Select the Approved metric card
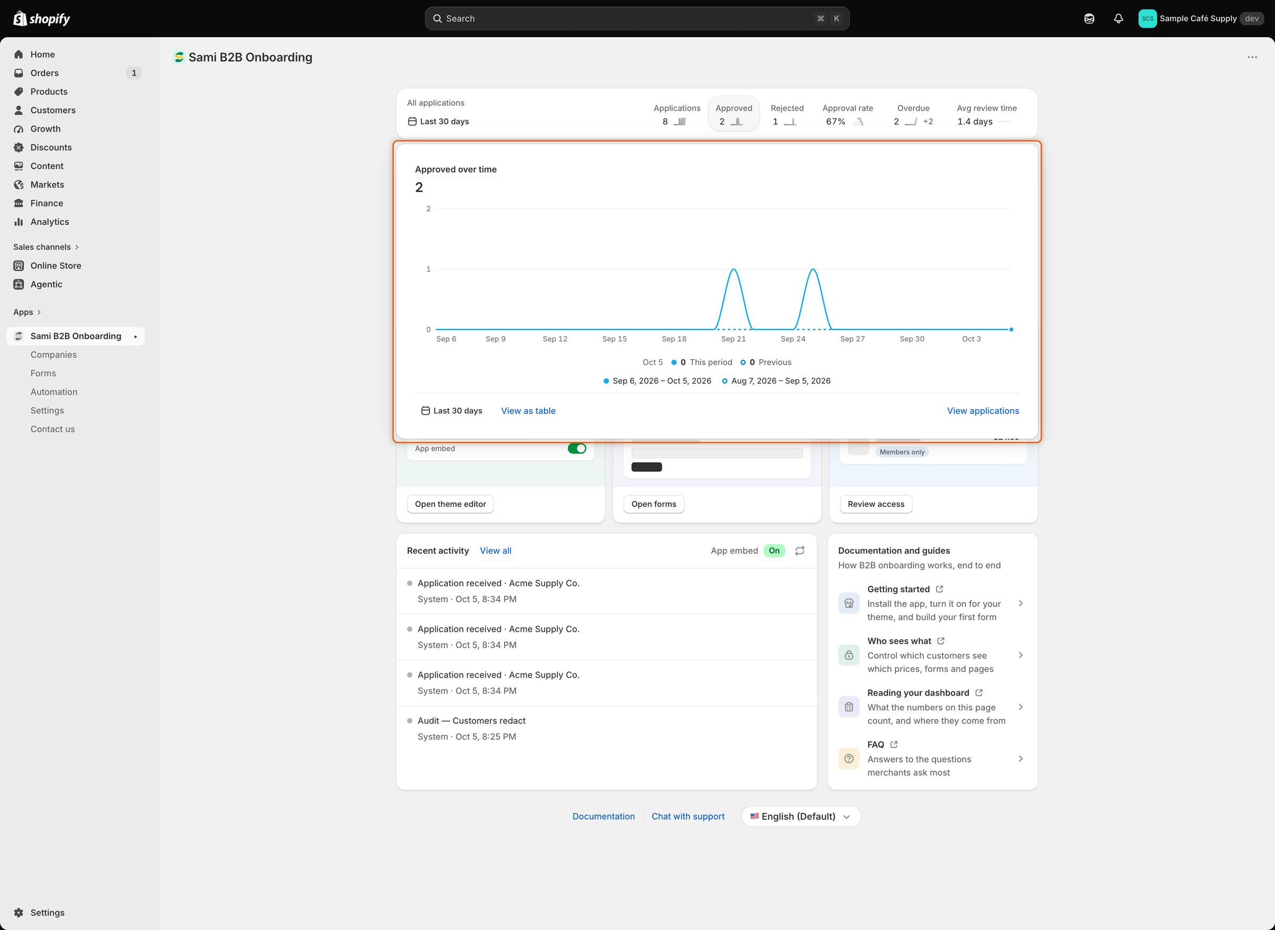The width and height of the screenshot is (1275, 930). click(734, 114)
